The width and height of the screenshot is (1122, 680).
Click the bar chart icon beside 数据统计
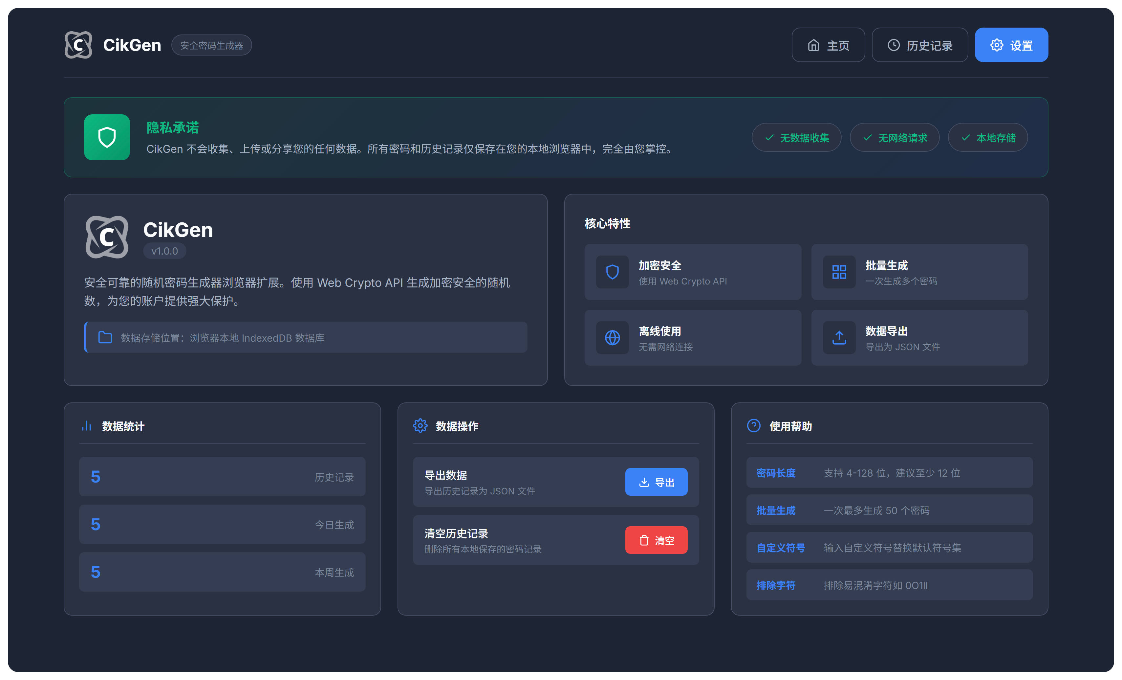click(x=87, y=426)
